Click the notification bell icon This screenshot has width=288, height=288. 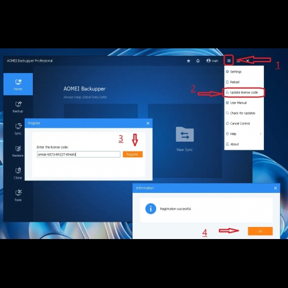point(198,61)
